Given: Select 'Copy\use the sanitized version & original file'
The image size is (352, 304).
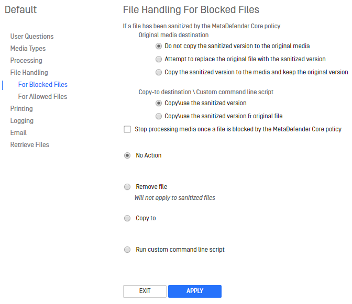Looking at the screenshot, I should [x=159, y=116].
